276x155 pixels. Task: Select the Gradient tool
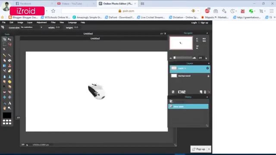tap(4, 66)
